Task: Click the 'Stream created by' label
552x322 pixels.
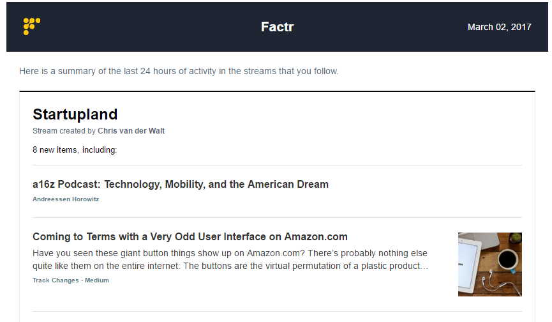Action: (x=64, y=131)
